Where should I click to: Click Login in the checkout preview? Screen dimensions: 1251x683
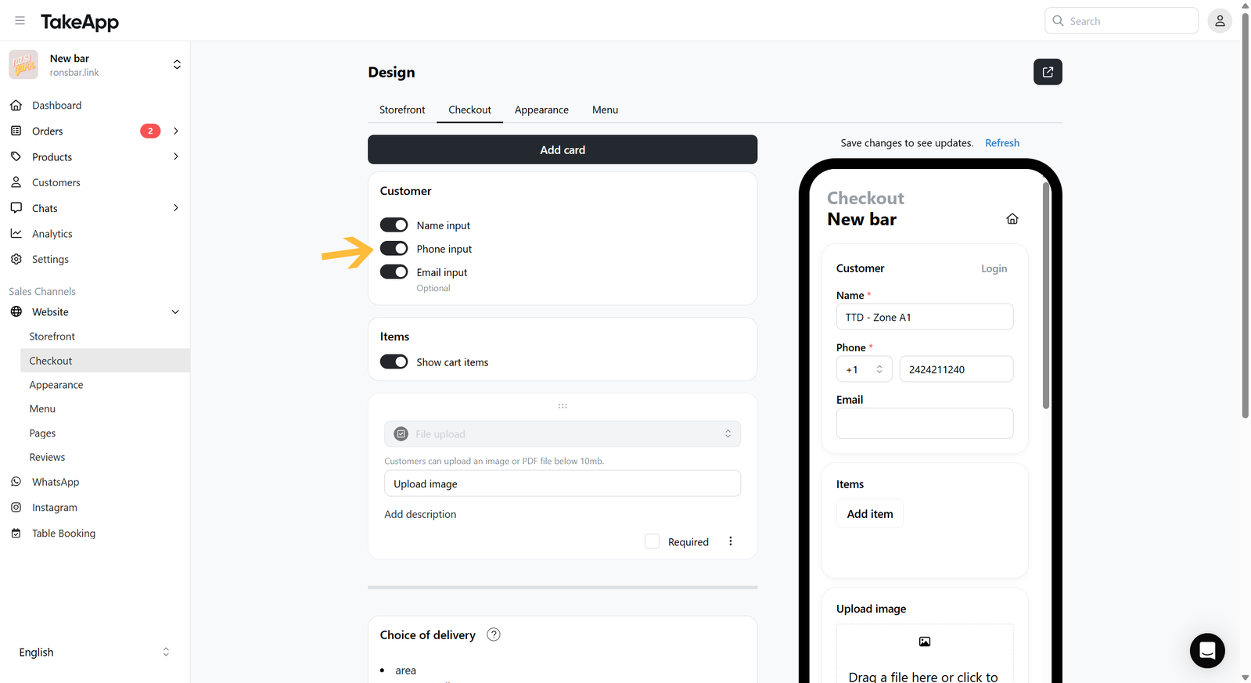click(994, 268)
